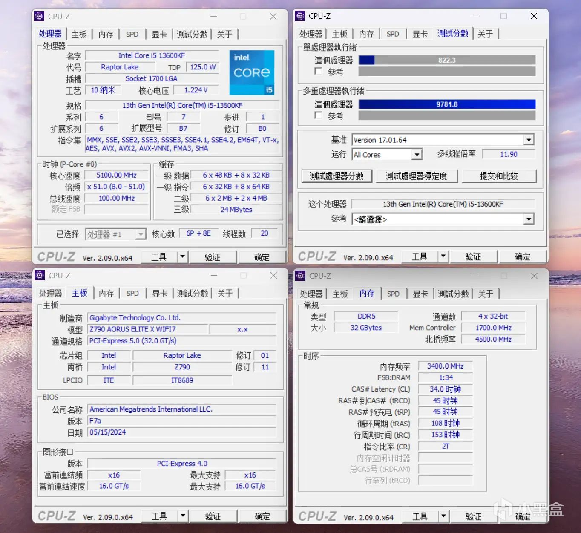This screenshot has height=533, width=581.
Task: Click CPU-Z app icon in benchmark window title bar
Action: point(300,16)
